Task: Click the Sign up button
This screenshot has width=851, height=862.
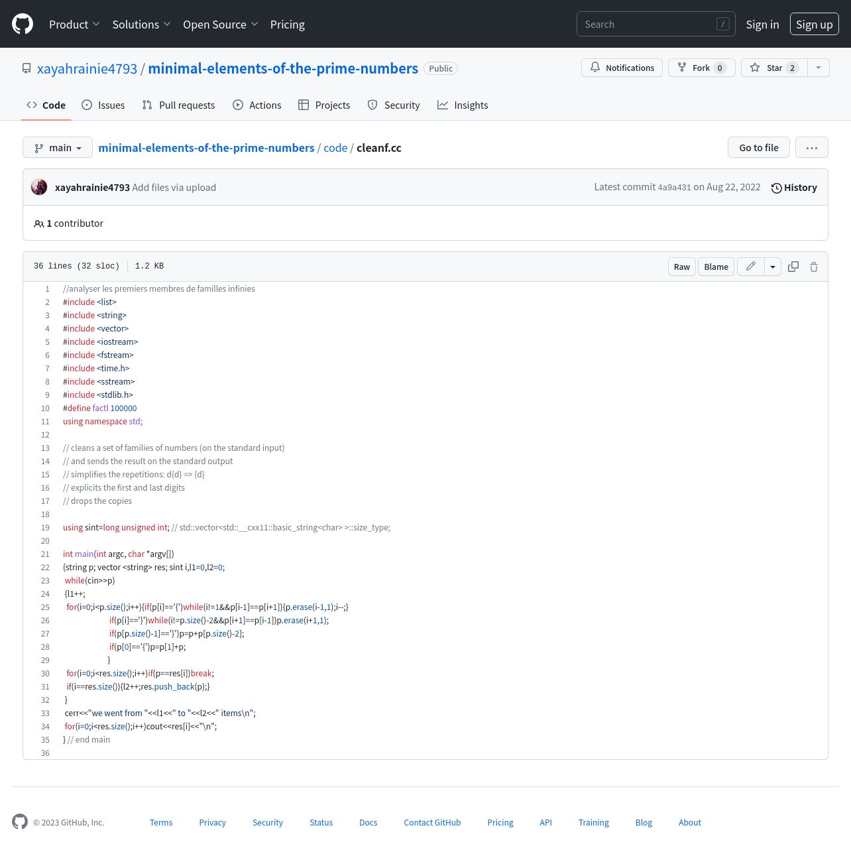Action: pyautogui.click(x=814, y=24)
